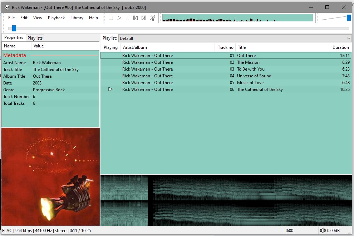Minimize the foobar2000 window

click(x=311, y=7)
